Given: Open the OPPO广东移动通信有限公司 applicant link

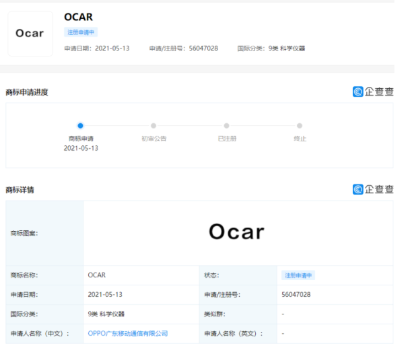Looking at the screenshot, I should [128, 333].
